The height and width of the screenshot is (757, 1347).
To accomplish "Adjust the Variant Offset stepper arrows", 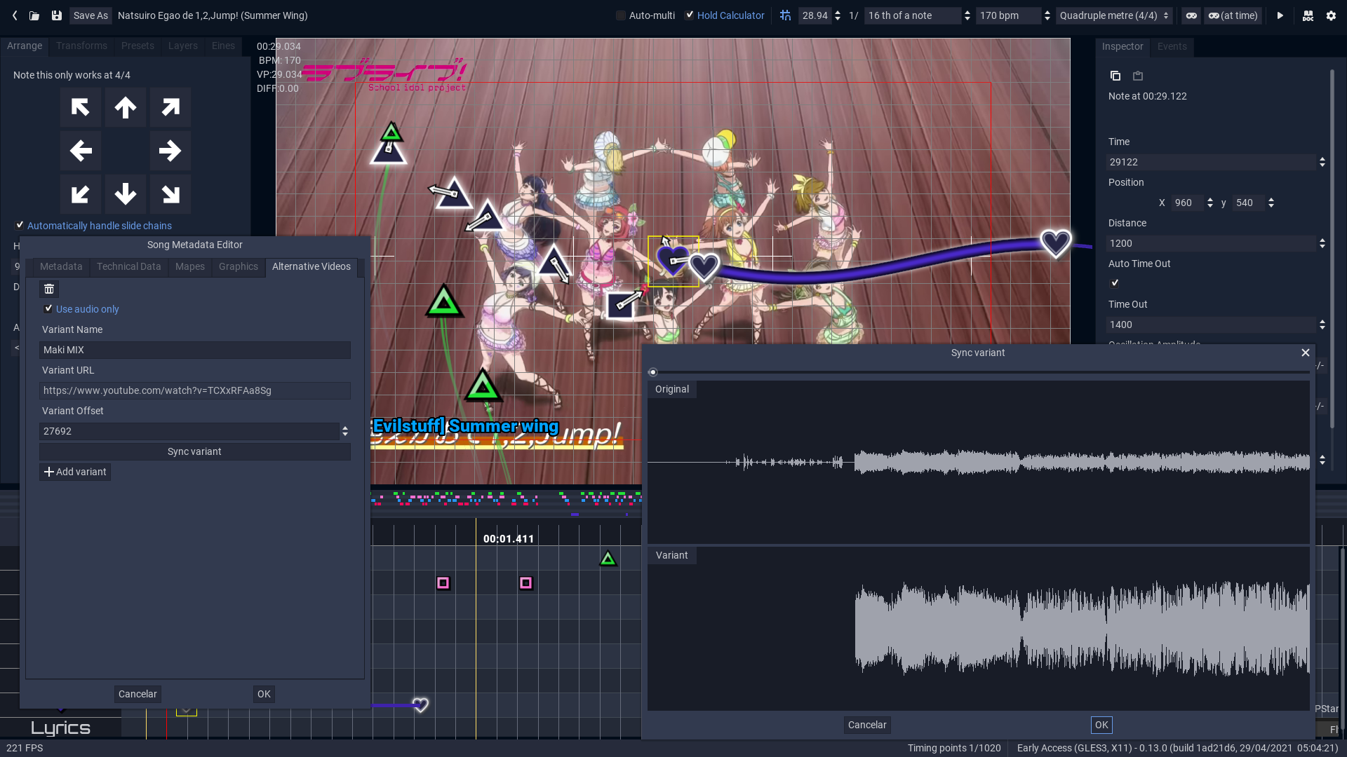I will (345, 431).
